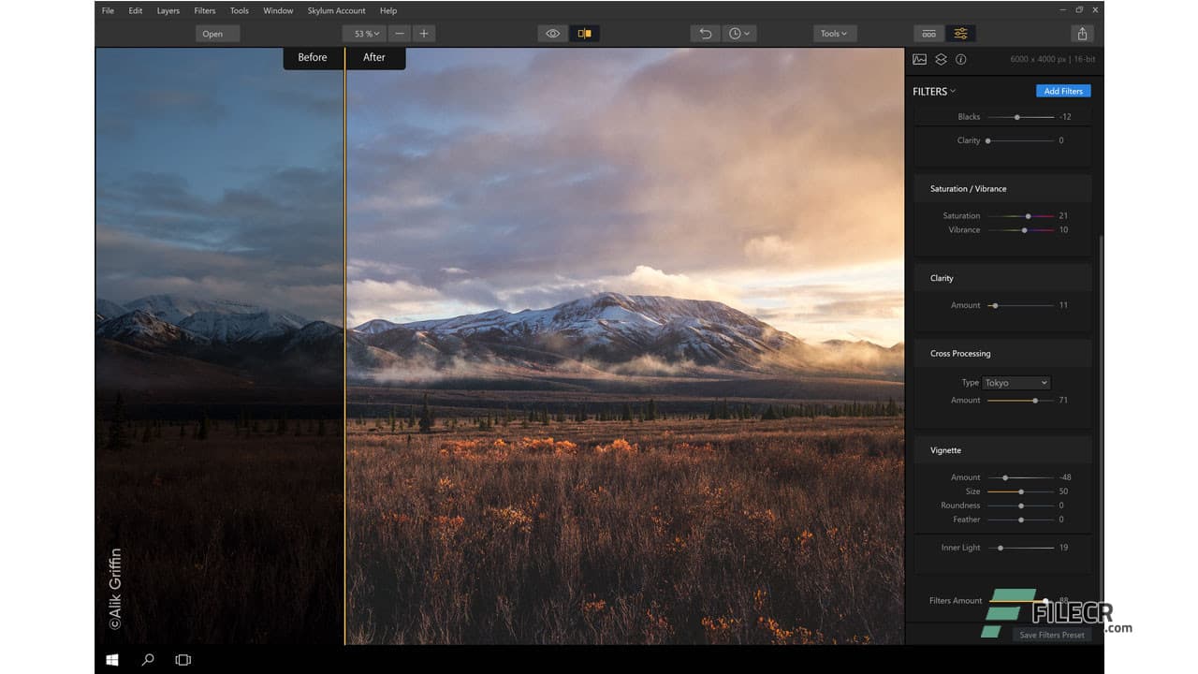Toggle the Before/After compare view
This screenshot has width=1198, height=674.
[586, 33]
